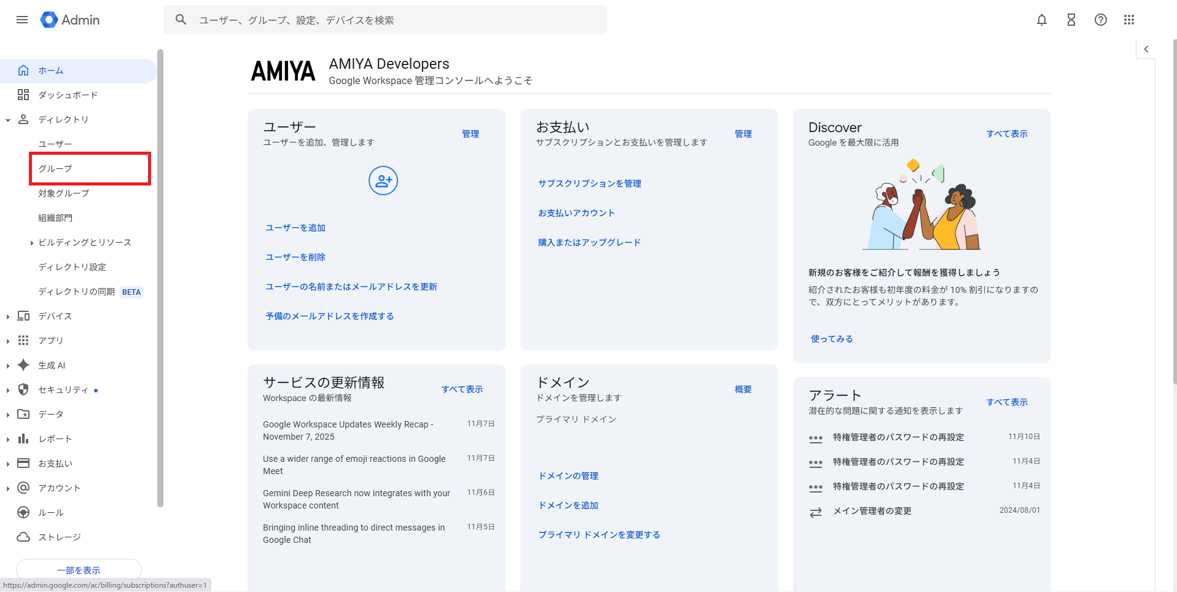Screen dimensions: 1177x592
Task: Open the notifications bell
Action: [1042, 20]
